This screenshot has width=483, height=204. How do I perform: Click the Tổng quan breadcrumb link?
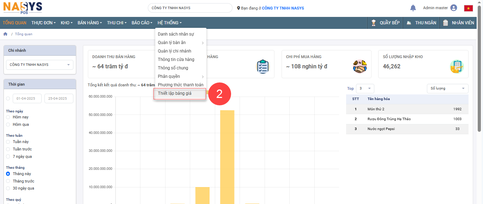(23, 34)
